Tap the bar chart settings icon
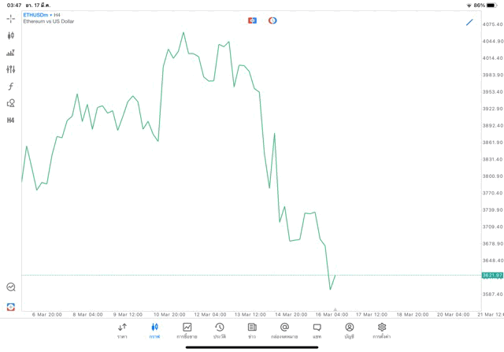 point(10,53)
